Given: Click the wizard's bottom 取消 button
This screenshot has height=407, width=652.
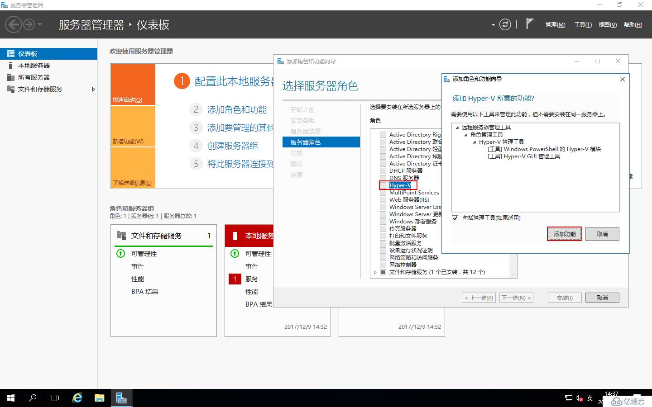Looking at the screenshot, I should point(602,298).
